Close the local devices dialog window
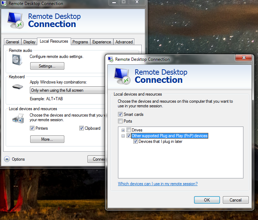Screen dimensions: 258x220 pyautogui.click(x=244, y=58)
